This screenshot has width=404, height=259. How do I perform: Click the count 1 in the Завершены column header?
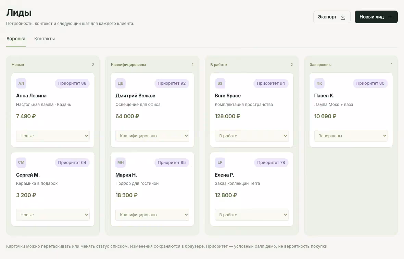pyautogui.click(x=391, y=65)
